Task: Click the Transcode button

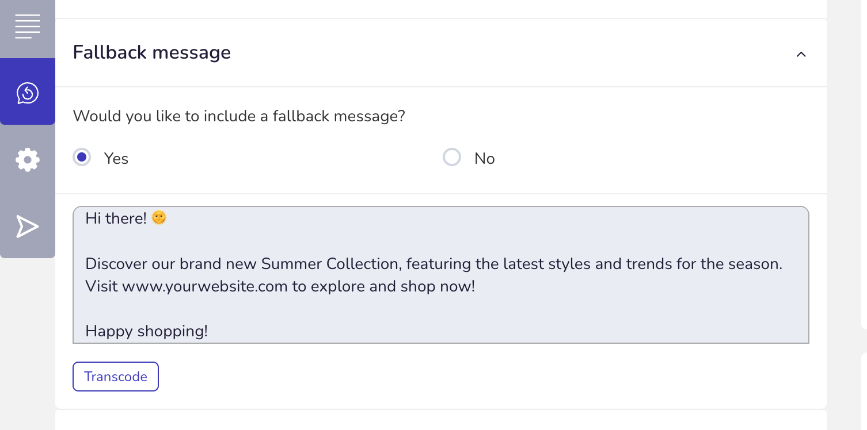Action: 116,377
